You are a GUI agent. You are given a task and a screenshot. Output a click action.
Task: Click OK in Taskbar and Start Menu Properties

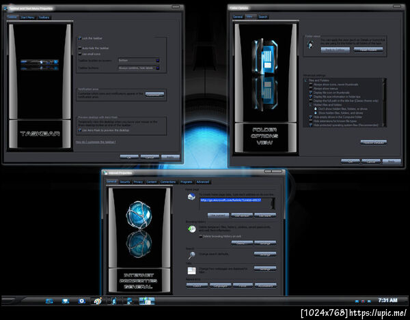click(x=129, y=157)
